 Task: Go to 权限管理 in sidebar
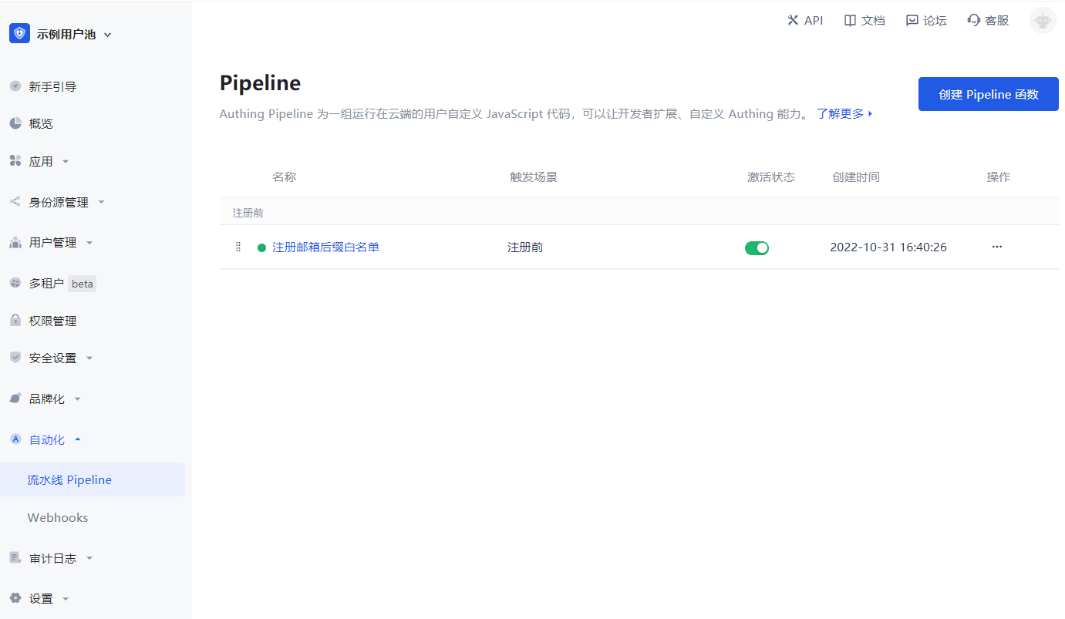tap(52, 321)
